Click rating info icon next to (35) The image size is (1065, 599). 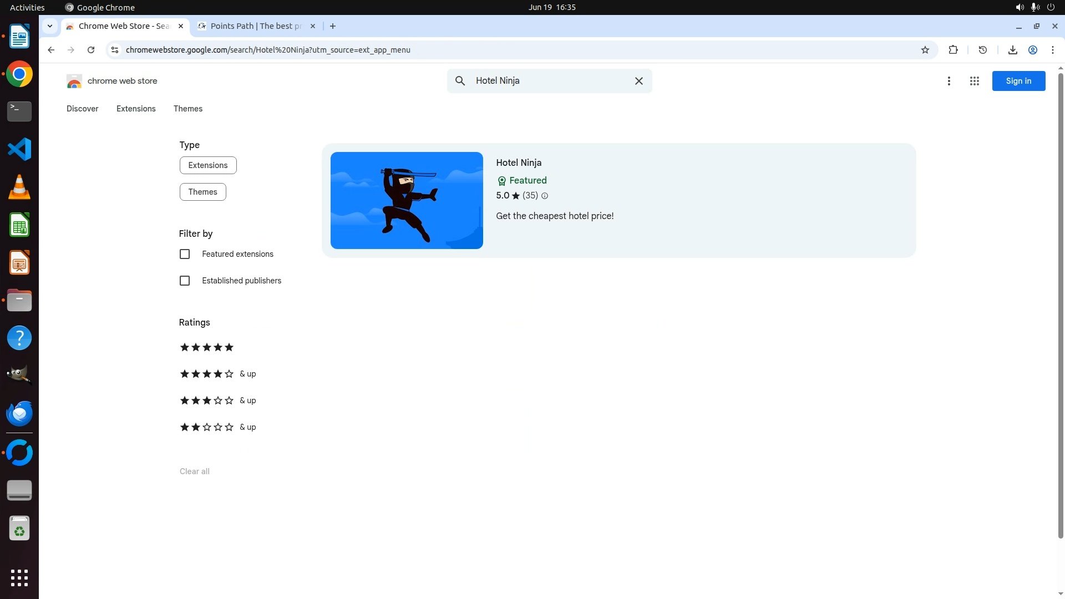[545, 196]
